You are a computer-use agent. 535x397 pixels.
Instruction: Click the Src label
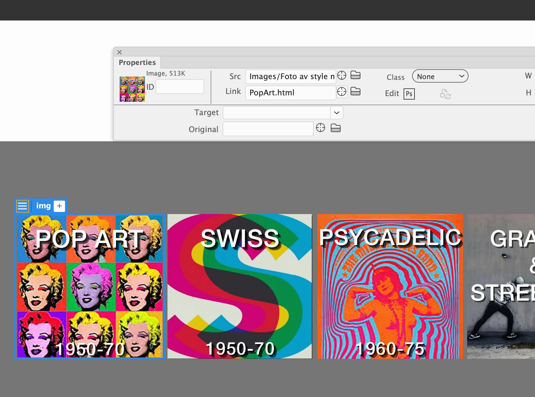pyautogui.click(x=235, y=76)
